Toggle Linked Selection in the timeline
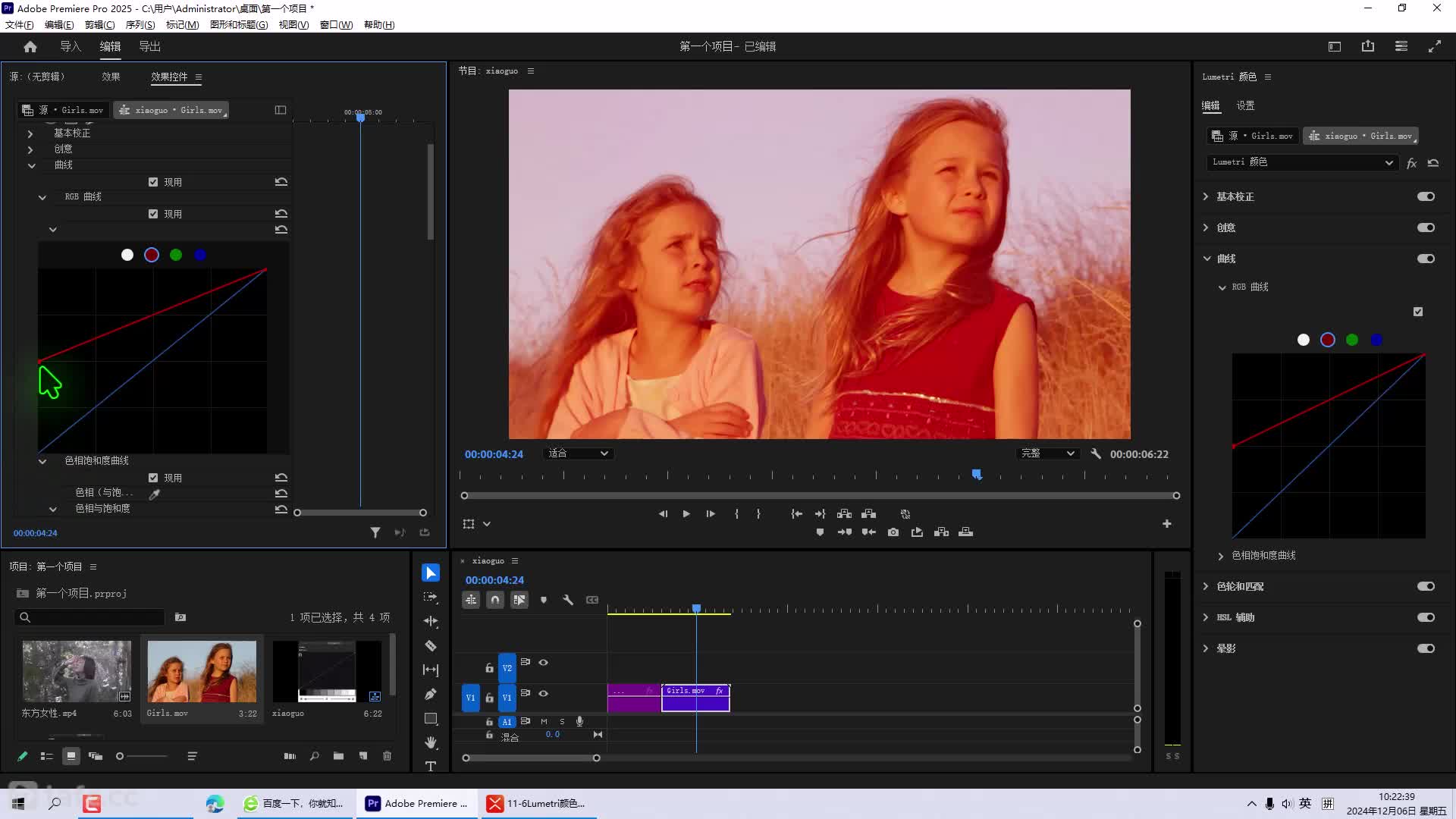 click(519, 600)
